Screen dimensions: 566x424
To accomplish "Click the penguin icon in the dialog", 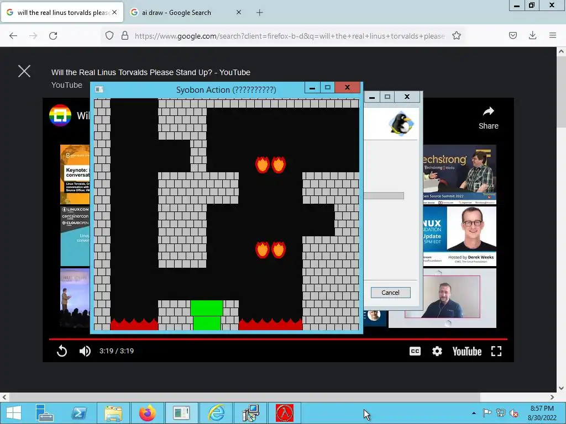I will pos(401,123).
